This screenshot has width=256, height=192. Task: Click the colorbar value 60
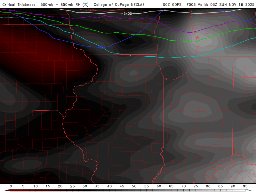(159, 186)
